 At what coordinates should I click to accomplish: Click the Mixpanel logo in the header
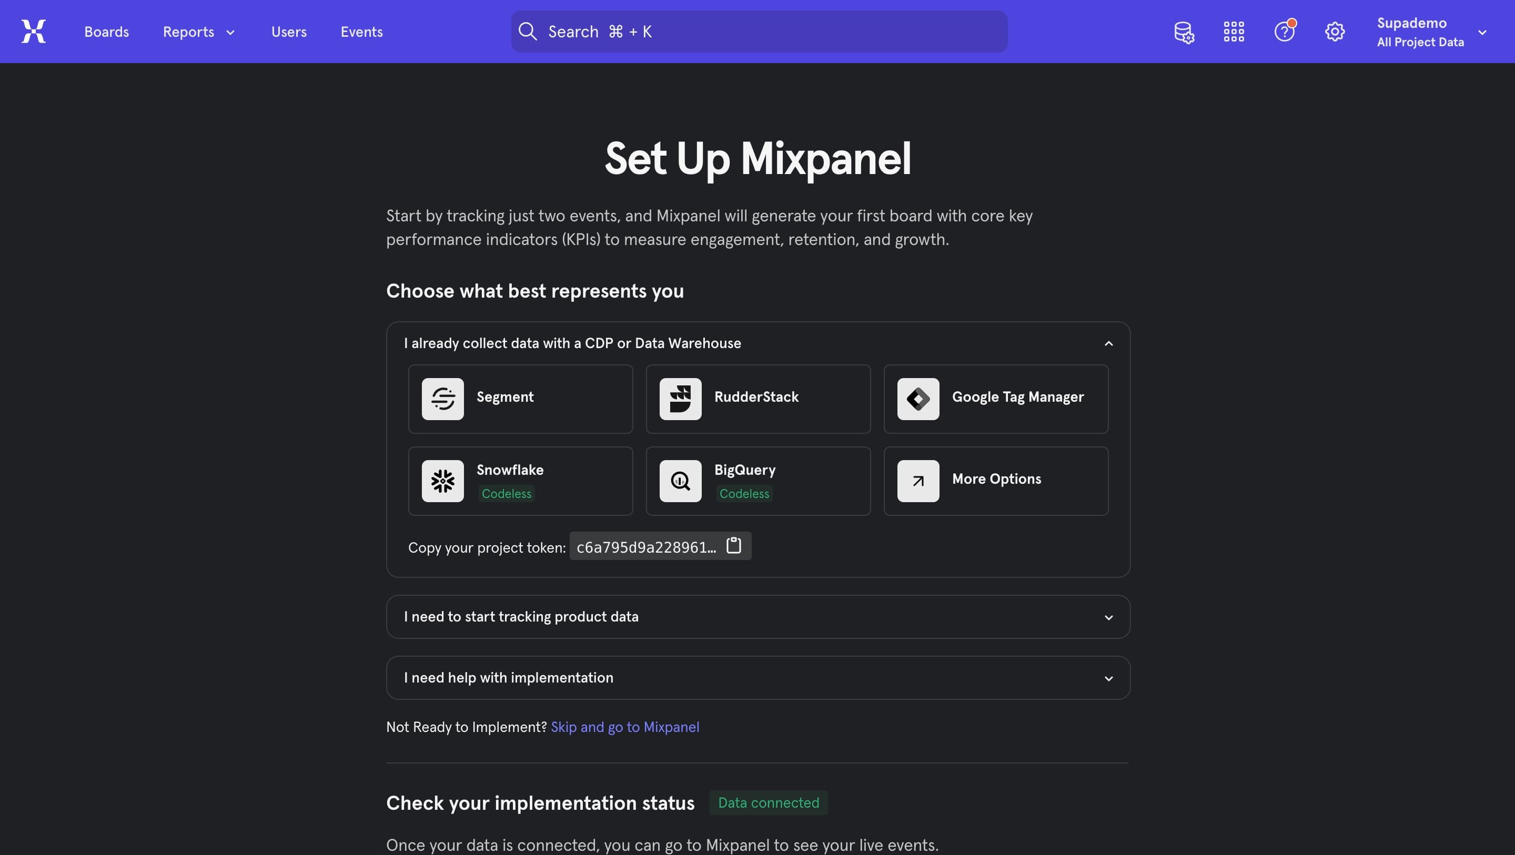(x=34, y=31)
